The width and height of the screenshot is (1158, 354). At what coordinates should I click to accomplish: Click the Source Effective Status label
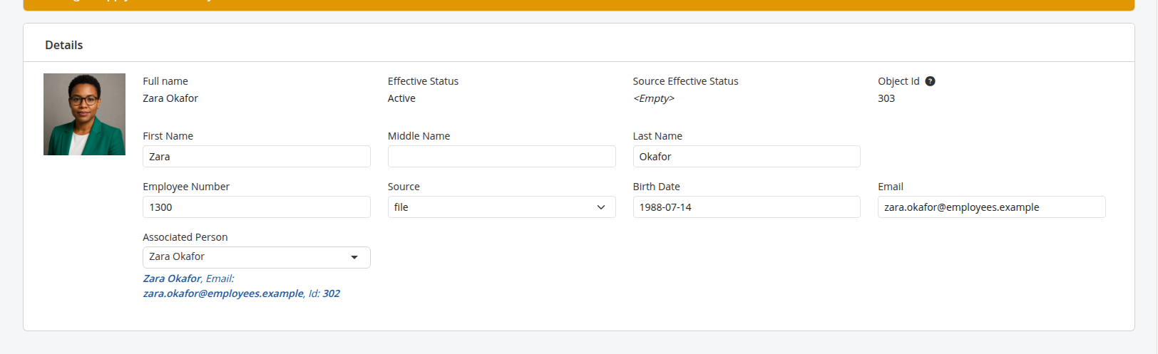tap(685, 81)
